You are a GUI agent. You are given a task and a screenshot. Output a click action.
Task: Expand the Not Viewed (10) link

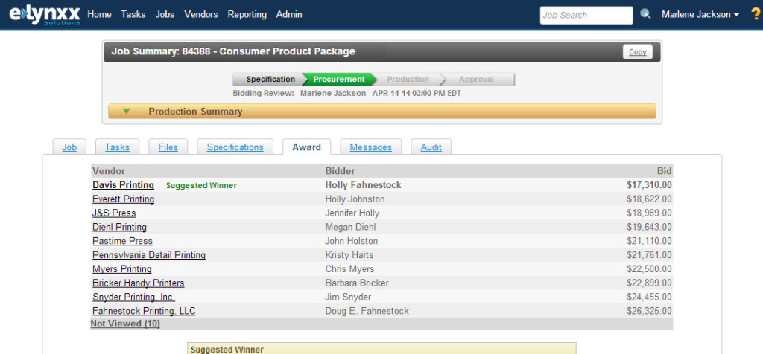125,324
